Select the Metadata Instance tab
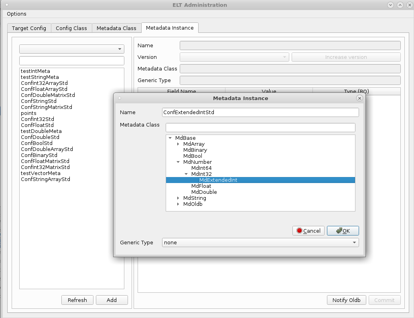Image resolution: width=414 pixels, height=318 pixels. point(170,28)
